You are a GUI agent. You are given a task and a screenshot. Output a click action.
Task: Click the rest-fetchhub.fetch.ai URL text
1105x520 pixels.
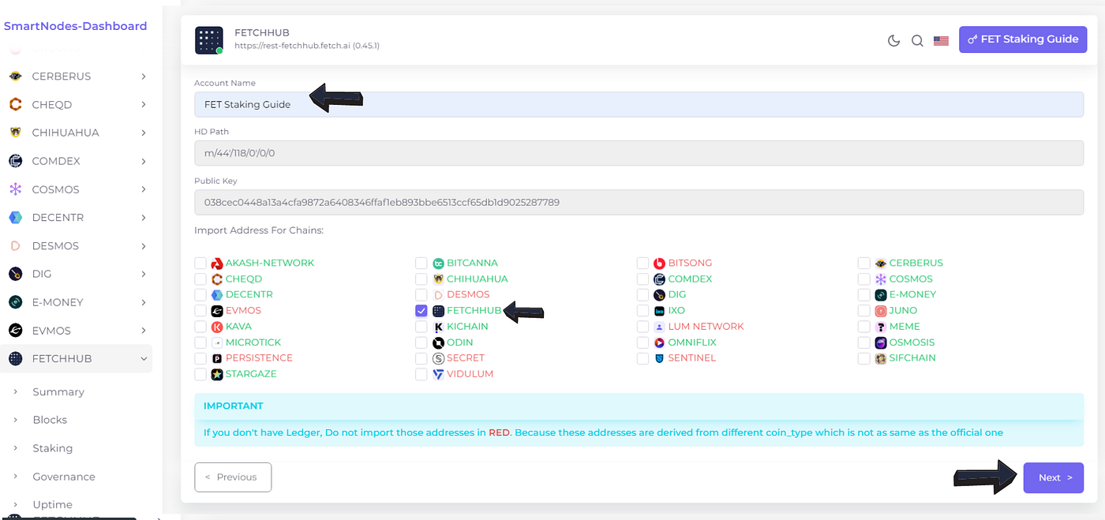[x=307, y=47]
